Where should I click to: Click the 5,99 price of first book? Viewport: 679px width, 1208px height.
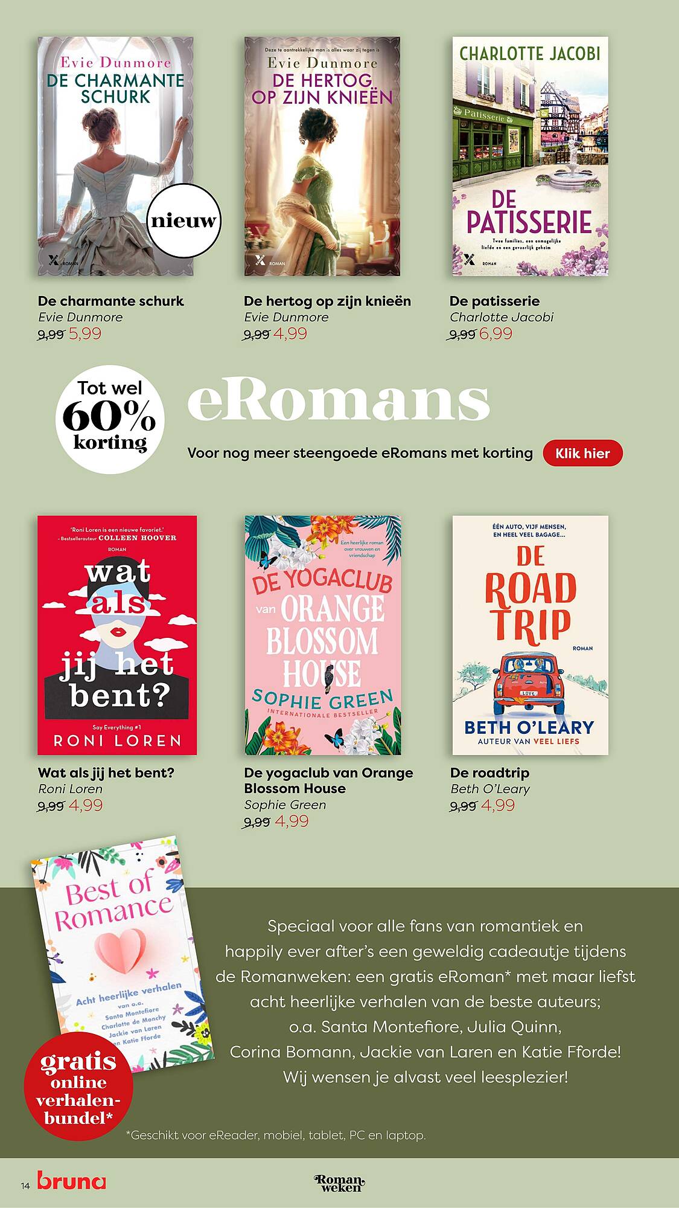[85, 333]
